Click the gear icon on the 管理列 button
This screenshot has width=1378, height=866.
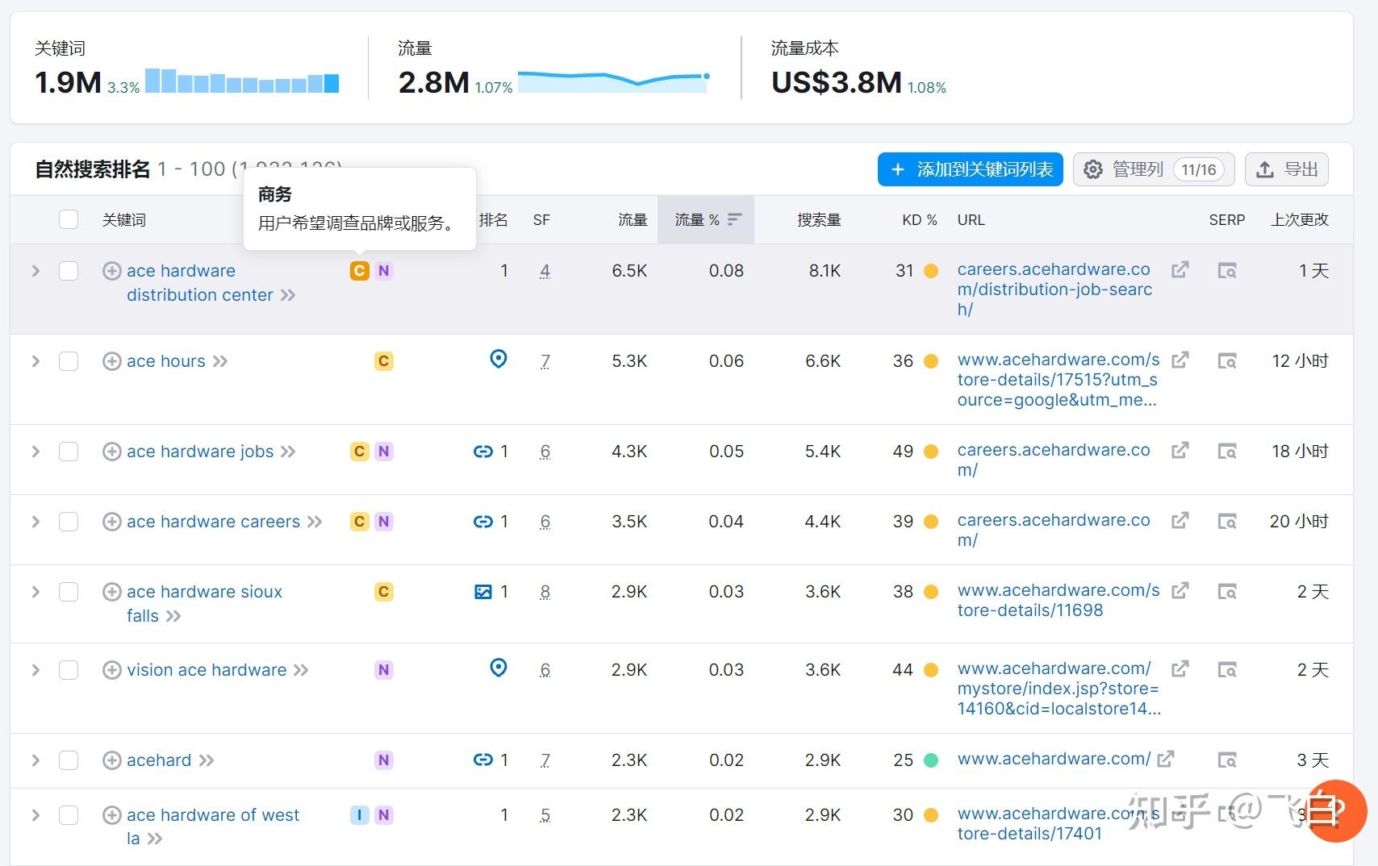[x=1093, y=169]
